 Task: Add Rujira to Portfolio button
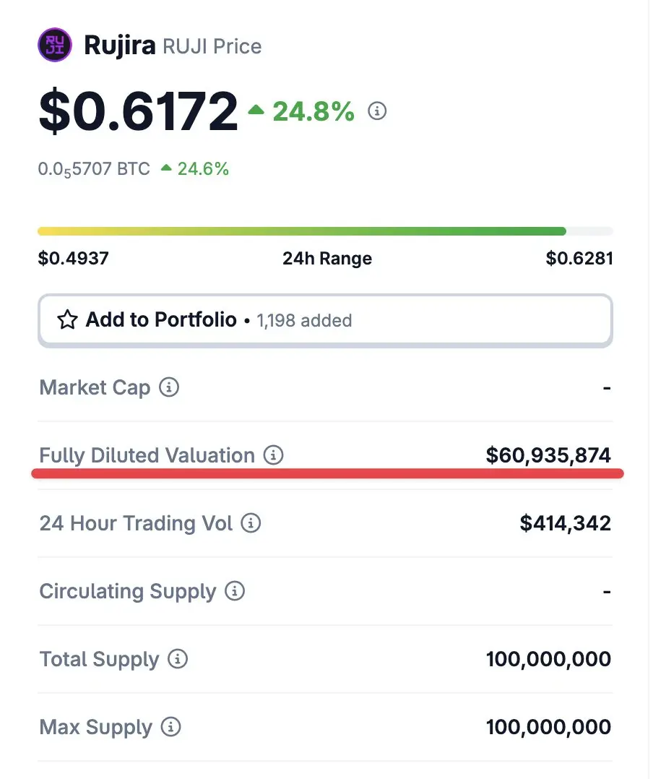tap(325, 320)
